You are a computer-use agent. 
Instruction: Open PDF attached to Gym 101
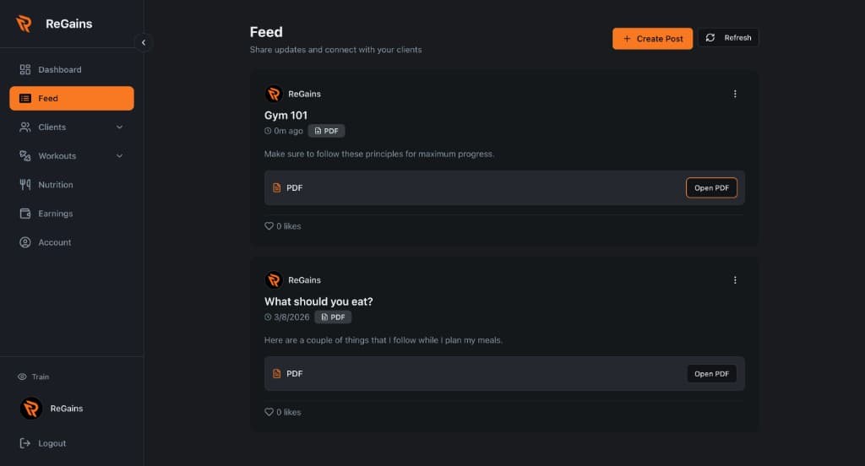pos(711,188)
